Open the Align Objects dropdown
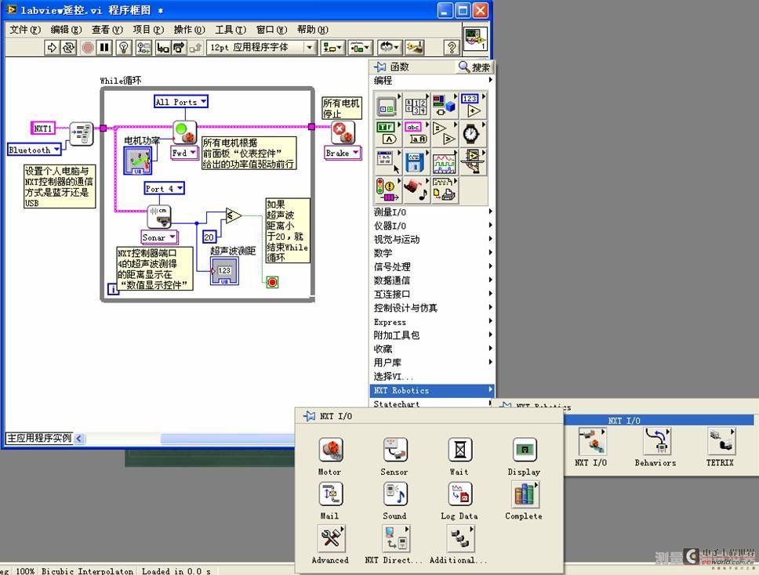 pos(333,47)
